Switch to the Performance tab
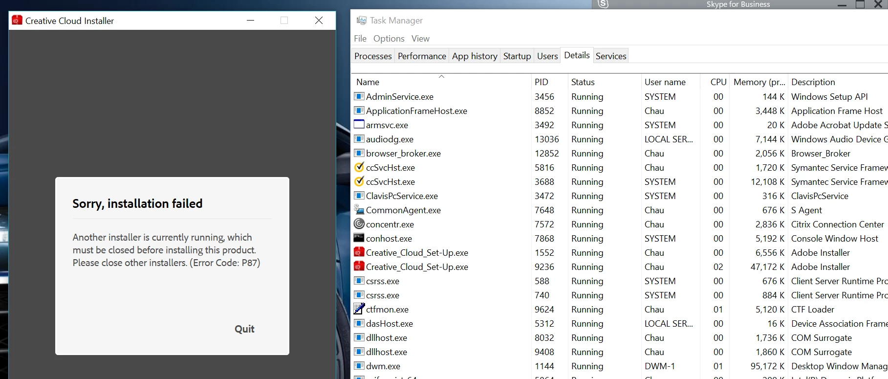The width and height of the screenshot is (888, 379). click(x=422, y=56)
